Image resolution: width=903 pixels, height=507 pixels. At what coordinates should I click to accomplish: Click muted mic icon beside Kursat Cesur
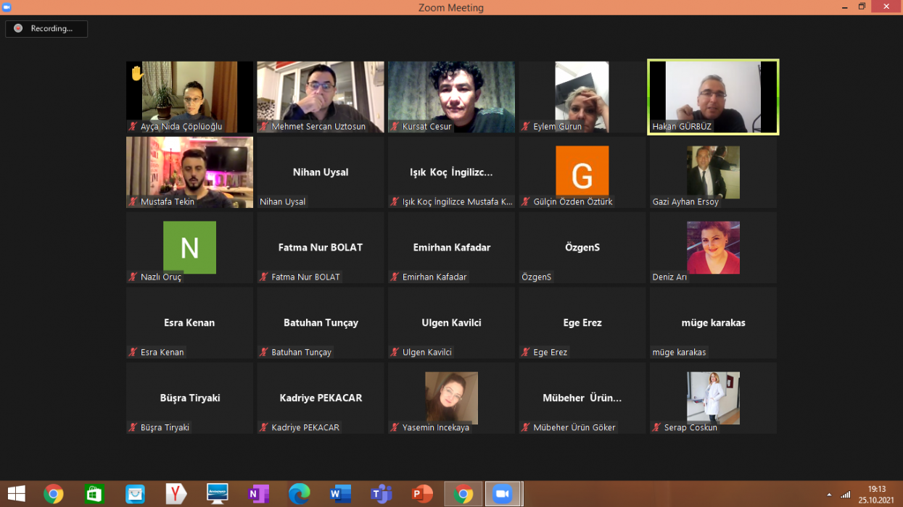pos(395,127)
